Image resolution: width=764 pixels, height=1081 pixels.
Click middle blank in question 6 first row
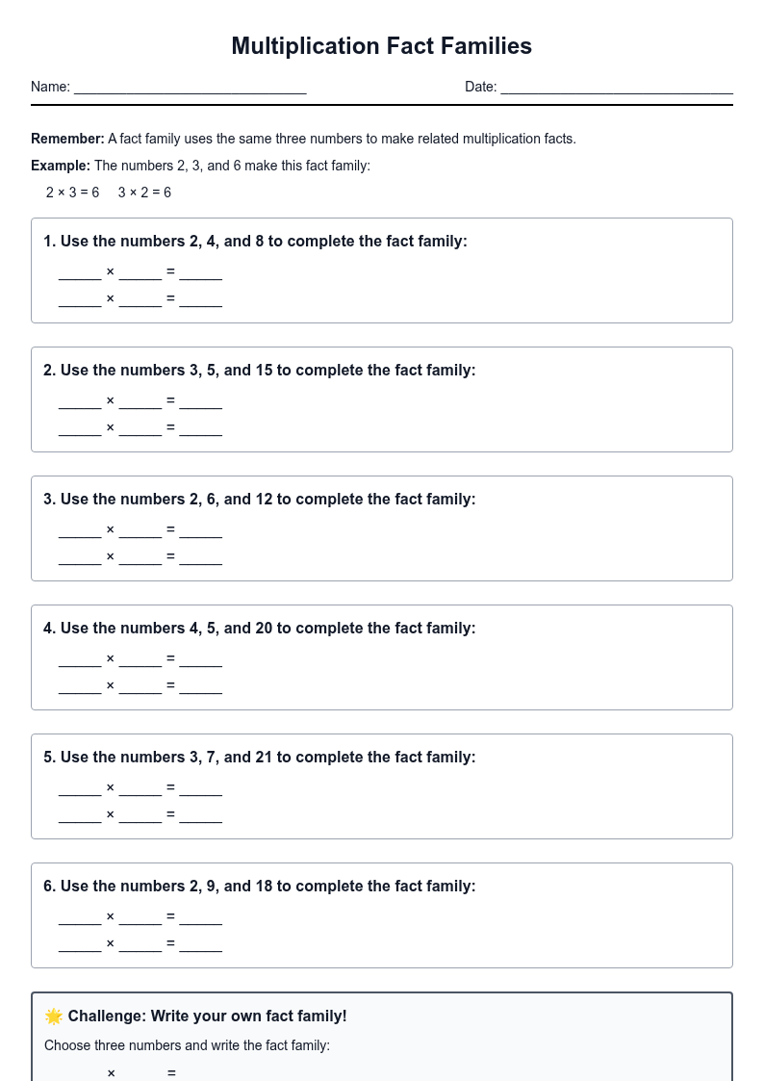140,917
